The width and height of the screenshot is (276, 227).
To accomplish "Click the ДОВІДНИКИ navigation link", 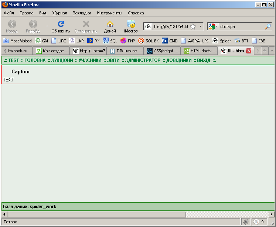I will click(x=178, y=60).
